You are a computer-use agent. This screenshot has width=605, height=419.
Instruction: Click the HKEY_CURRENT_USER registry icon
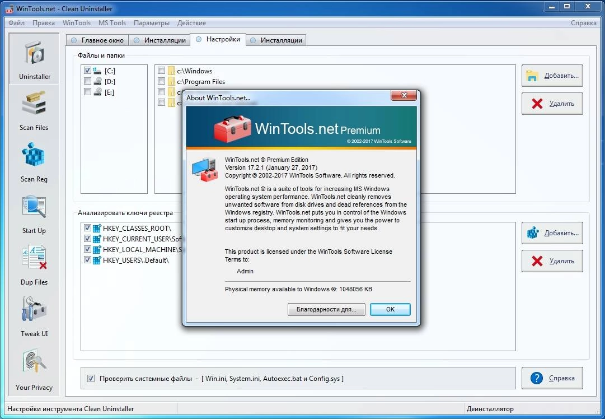pos(97,239)
